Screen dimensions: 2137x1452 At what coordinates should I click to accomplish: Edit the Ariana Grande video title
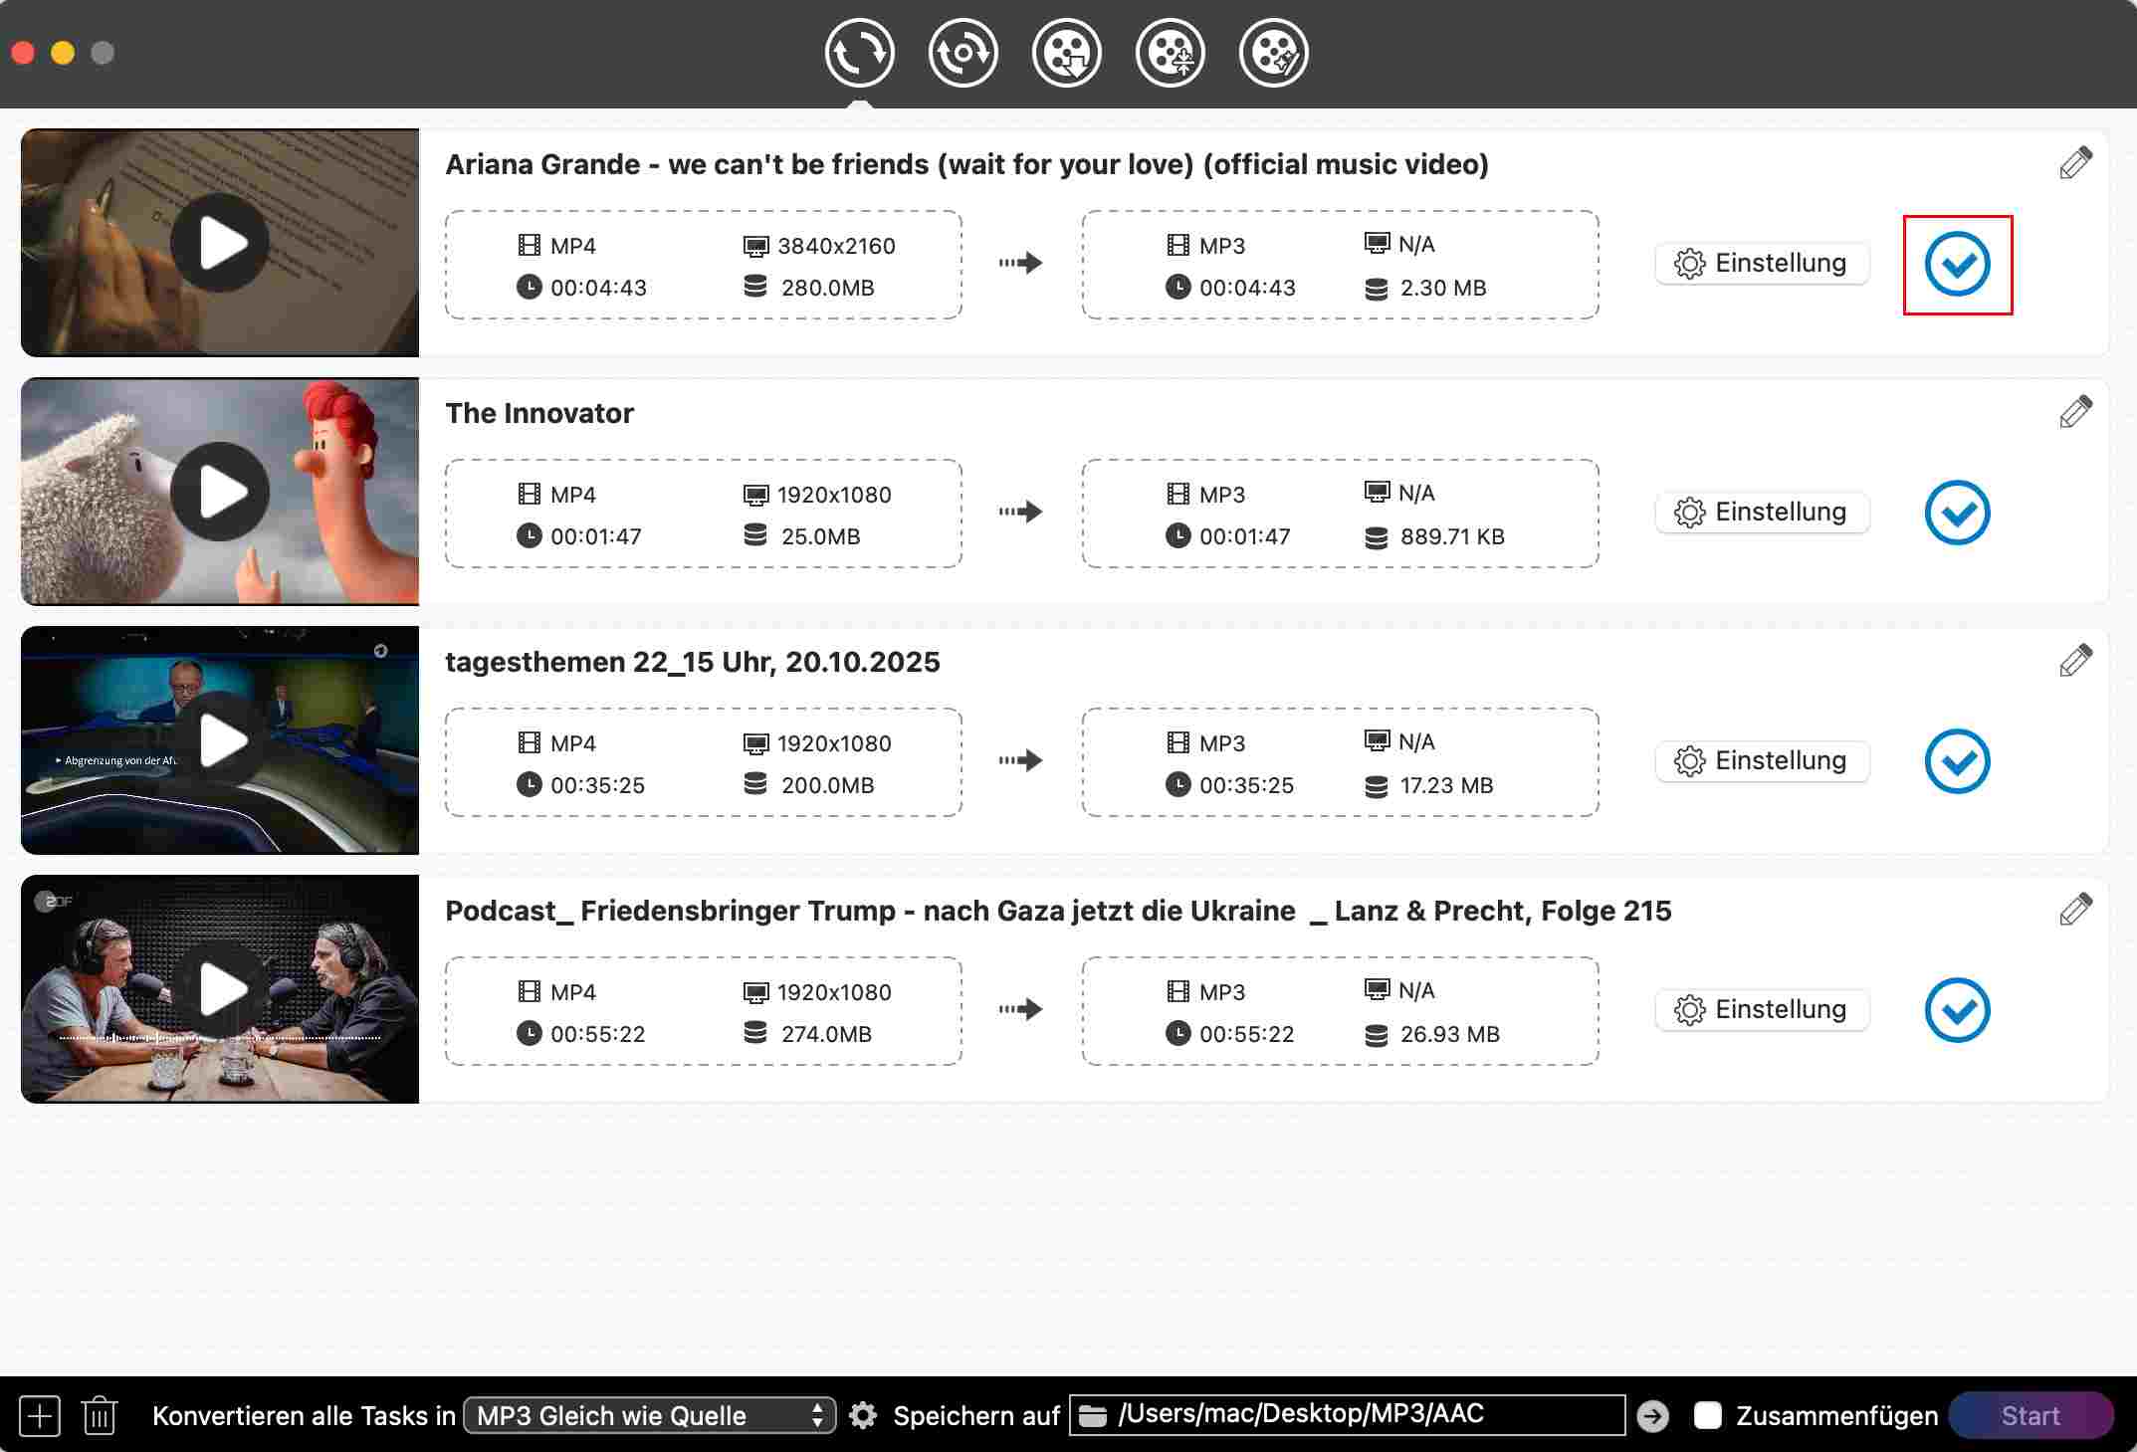[2075, 163]
